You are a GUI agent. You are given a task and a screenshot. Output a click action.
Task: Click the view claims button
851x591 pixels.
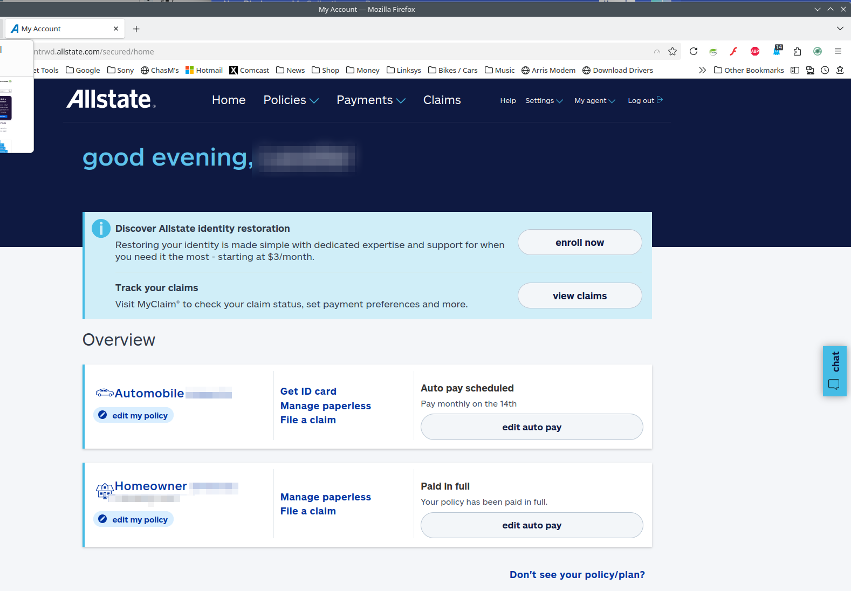tap(580, 295)
